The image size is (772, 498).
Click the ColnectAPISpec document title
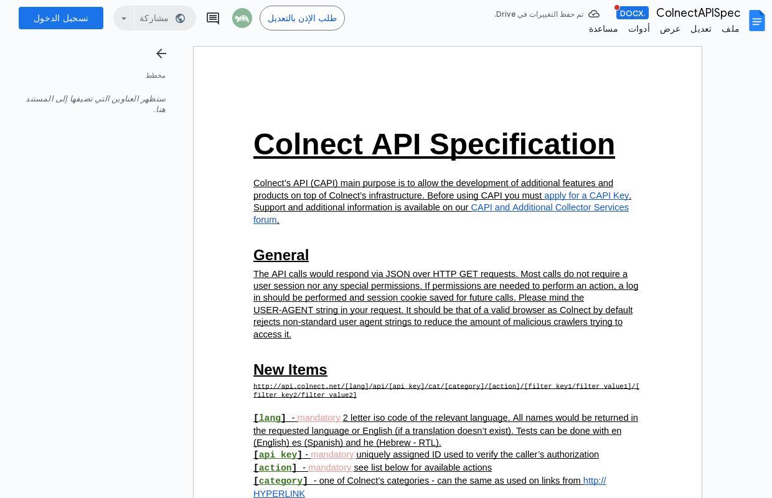click(x=698, y=13)
